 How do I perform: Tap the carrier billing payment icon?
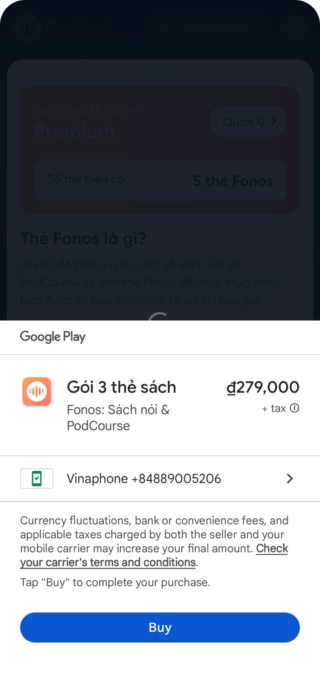[37, 478]
